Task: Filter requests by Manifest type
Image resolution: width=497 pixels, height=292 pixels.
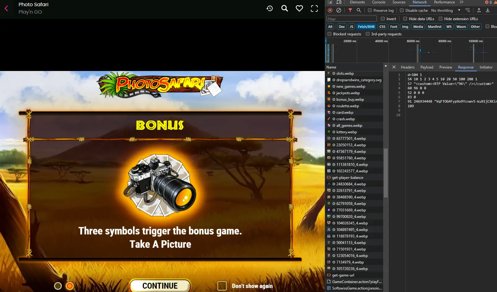Action: 434,27
